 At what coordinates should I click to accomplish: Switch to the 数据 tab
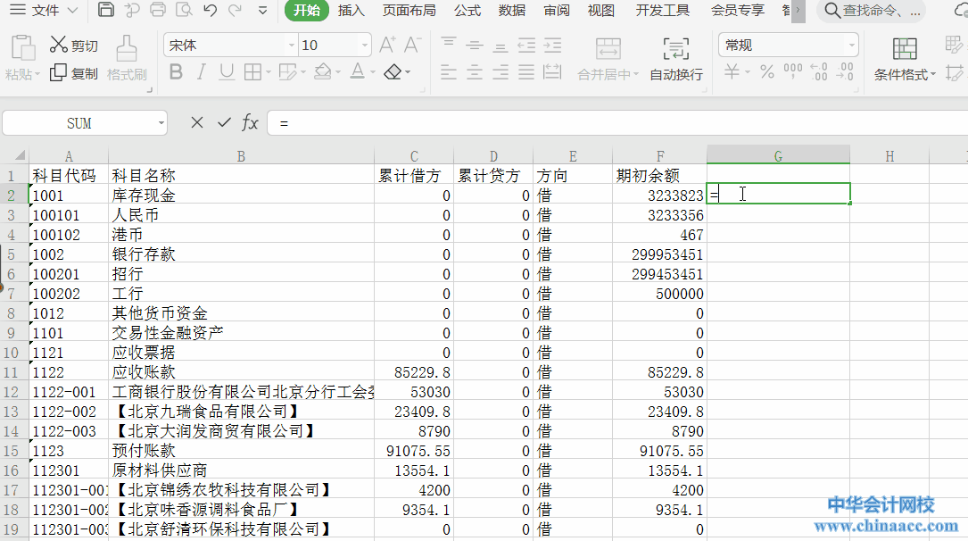[x=512, y=11]
